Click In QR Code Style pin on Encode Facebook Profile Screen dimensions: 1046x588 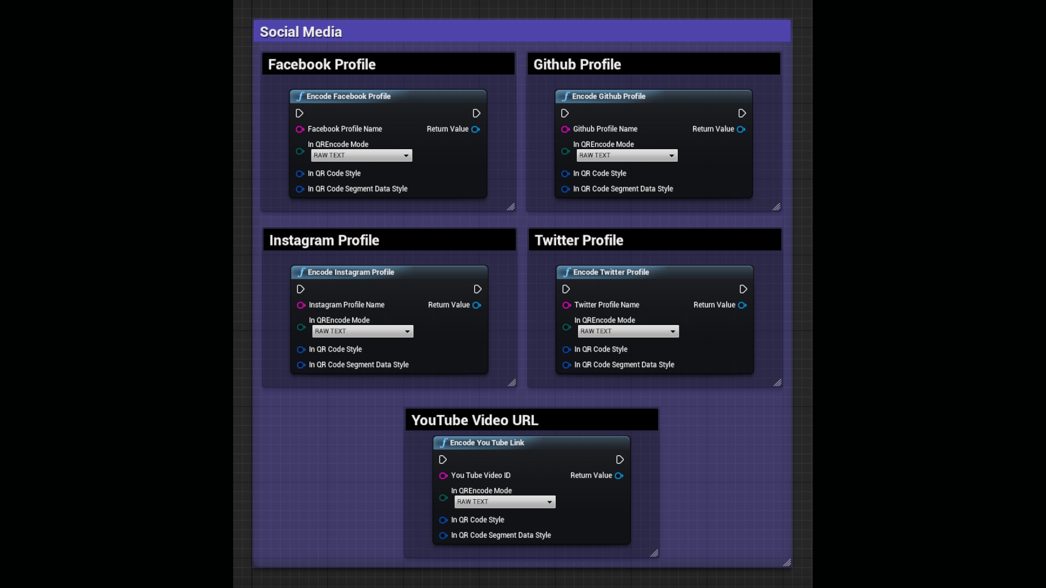300,173
